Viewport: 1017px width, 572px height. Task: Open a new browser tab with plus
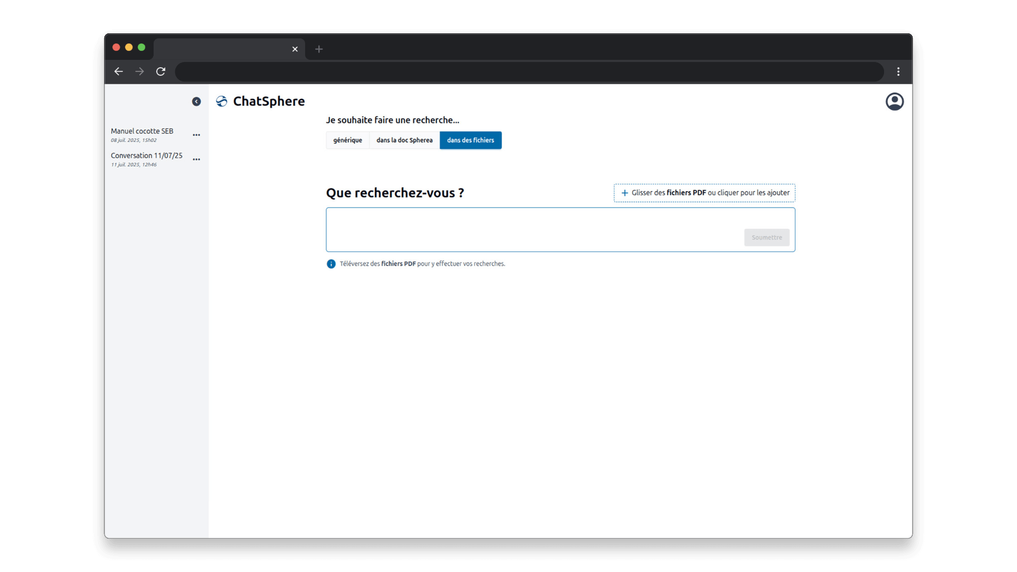[319, 49]
